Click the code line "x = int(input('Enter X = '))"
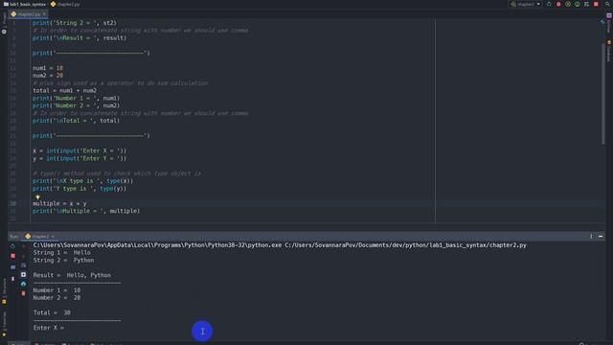613x345 pixels. coord(79,150)
